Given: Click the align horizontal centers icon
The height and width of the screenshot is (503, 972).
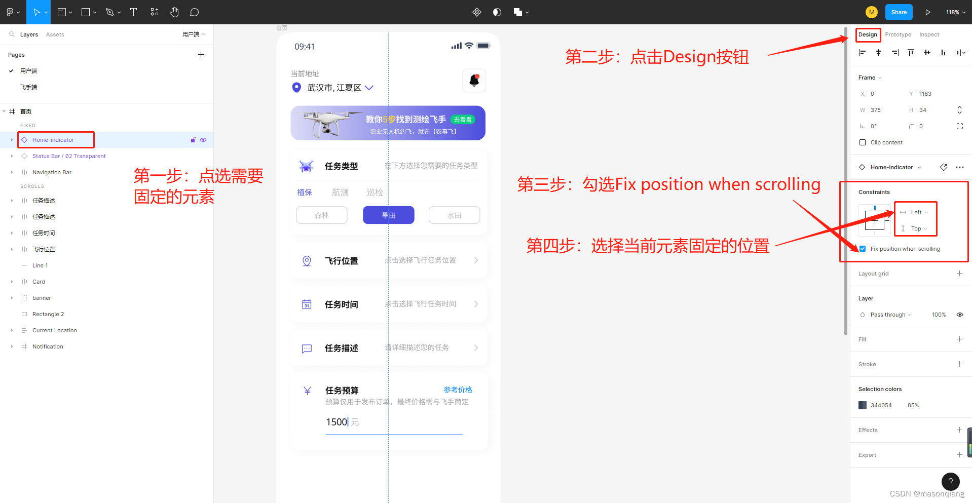Looking at the screenshot, I should pyautogui.click(x=878, y=52).
